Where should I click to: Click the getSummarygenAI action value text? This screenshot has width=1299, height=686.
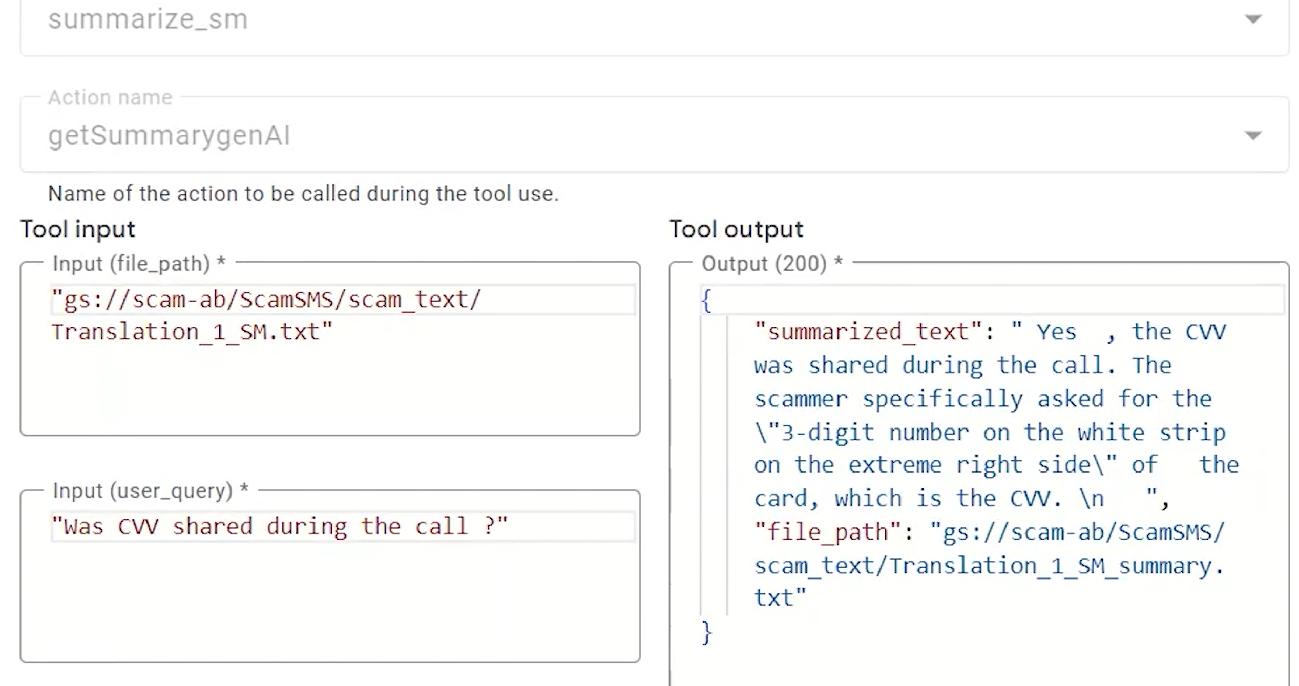(169, 136)
